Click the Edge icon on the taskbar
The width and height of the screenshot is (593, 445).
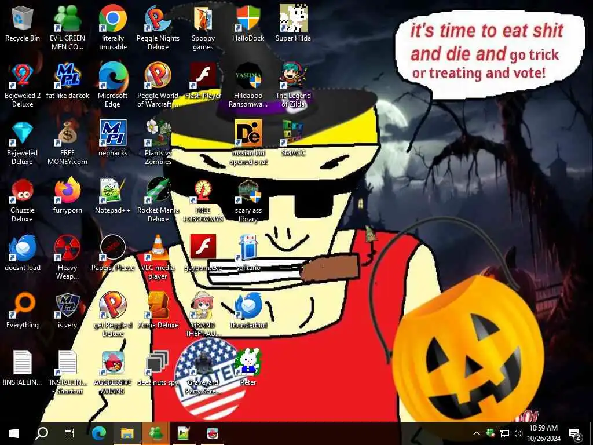tap(99, 433)
